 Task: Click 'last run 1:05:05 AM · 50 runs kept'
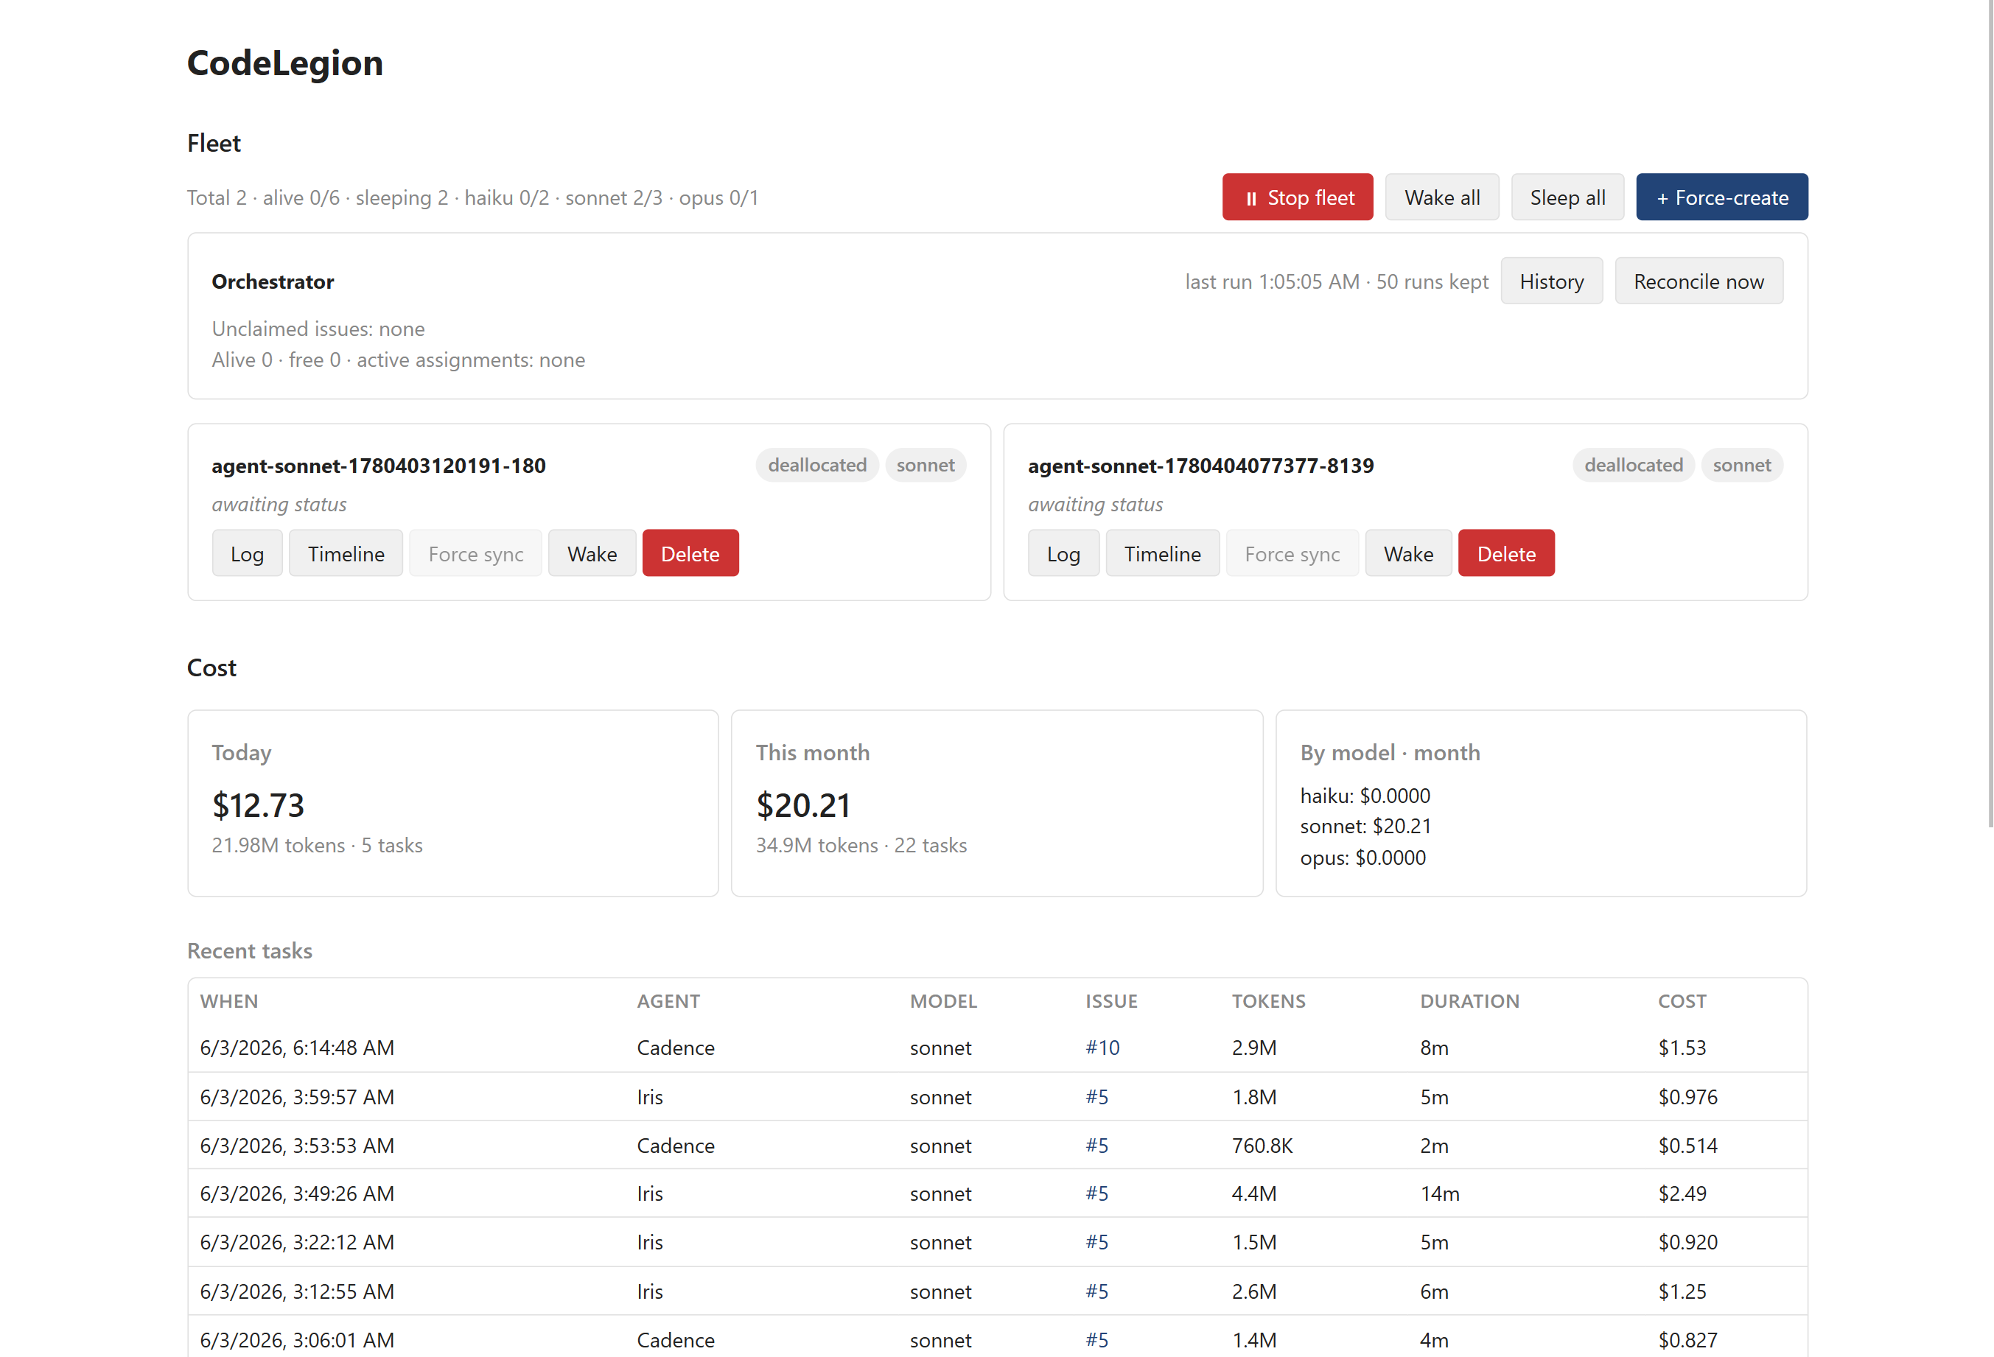pos(1337,281)
